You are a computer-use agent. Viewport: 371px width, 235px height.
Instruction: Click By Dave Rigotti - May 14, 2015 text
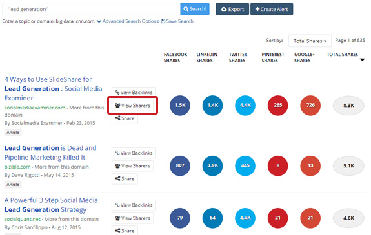(39, 175)
